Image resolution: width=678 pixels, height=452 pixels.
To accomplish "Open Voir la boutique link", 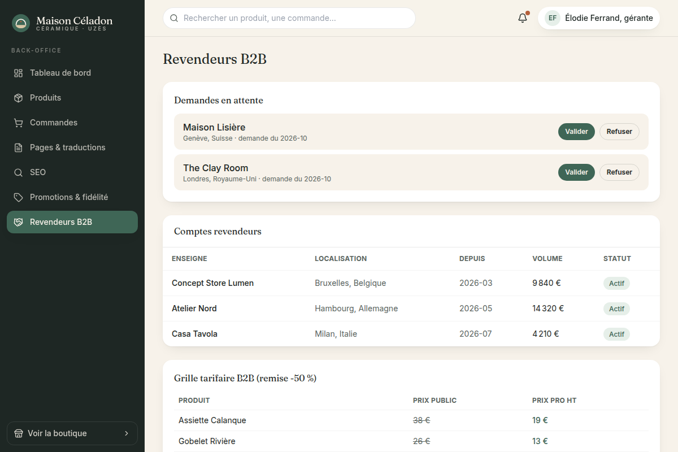I will point(72,433).
